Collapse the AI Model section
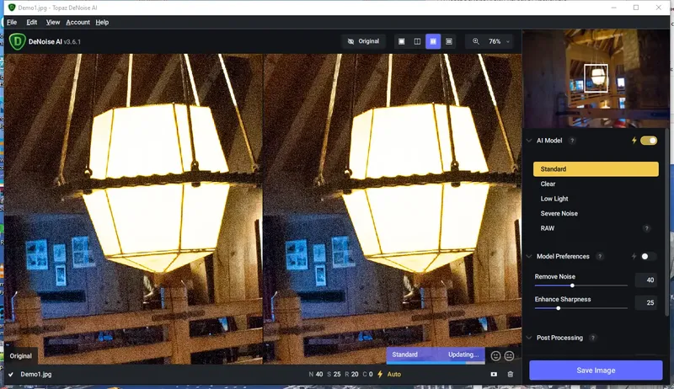This screenshot has height=389, width=674. 529,141
